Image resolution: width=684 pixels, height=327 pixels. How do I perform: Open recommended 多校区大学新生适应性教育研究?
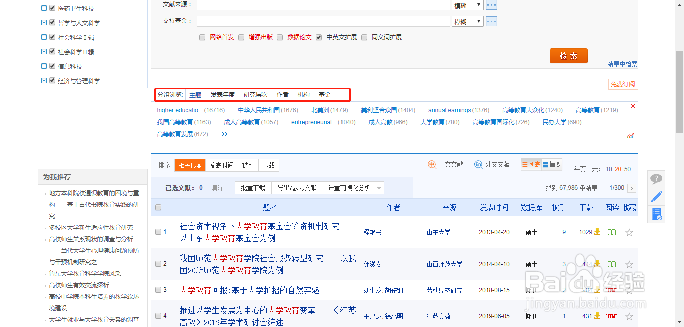click(91, 228)
